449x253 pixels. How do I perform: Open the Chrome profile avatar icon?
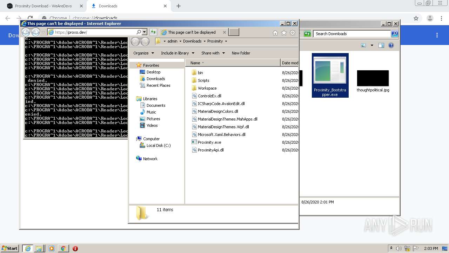point(430,18)
